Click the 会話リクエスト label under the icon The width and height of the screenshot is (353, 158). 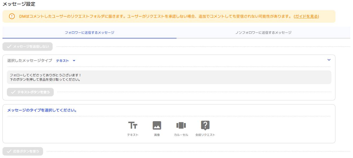pyautogui.click(x=205, y=135)
